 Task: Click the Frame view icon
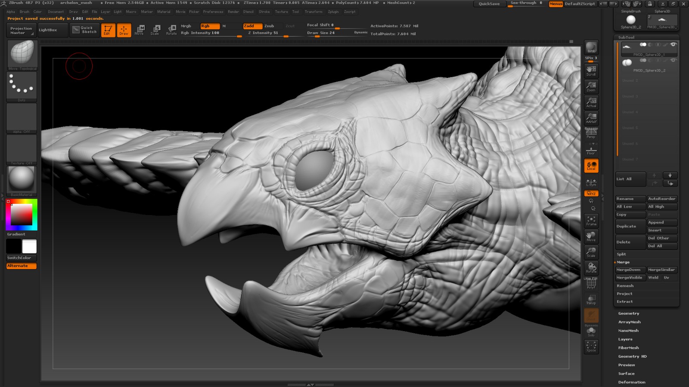coord(591,221)
